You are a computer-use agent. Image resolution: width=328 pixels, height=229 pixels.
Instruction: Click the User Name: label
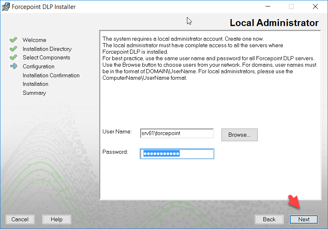coord(117,132)
